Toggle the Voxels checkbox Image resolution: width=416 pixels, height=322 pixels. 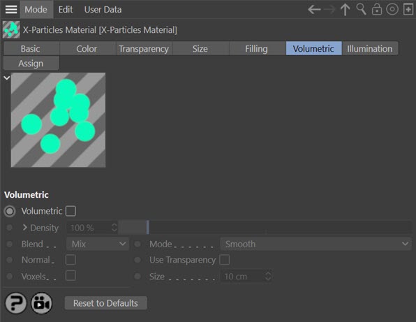pos(70,276)
